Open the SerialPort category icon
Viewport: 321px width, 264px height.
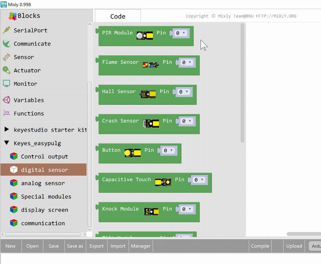point(6,30)
